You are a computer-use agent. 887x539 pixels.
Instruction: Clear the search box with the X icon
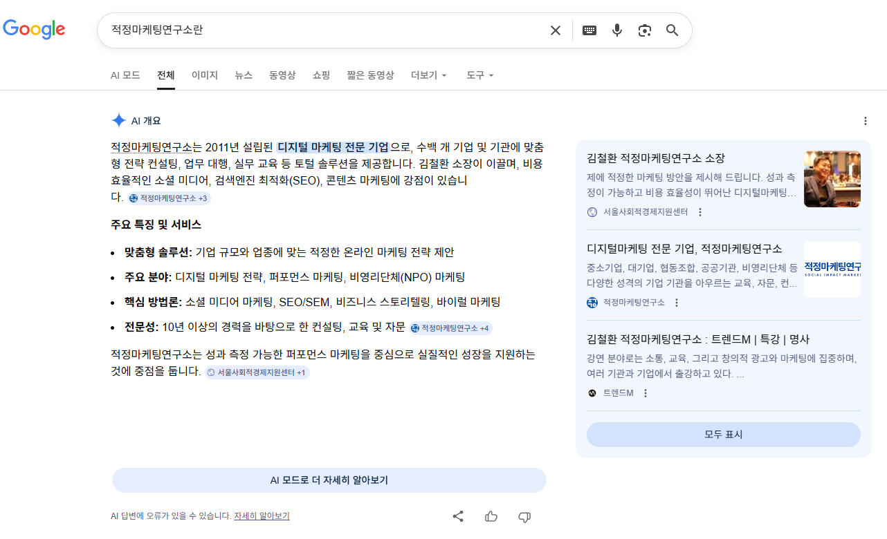point(555,30)
